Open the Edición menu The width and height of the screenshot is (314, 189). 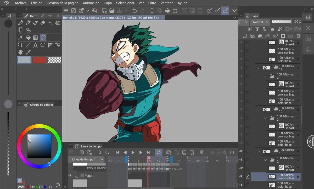click(x=37, y=3)
